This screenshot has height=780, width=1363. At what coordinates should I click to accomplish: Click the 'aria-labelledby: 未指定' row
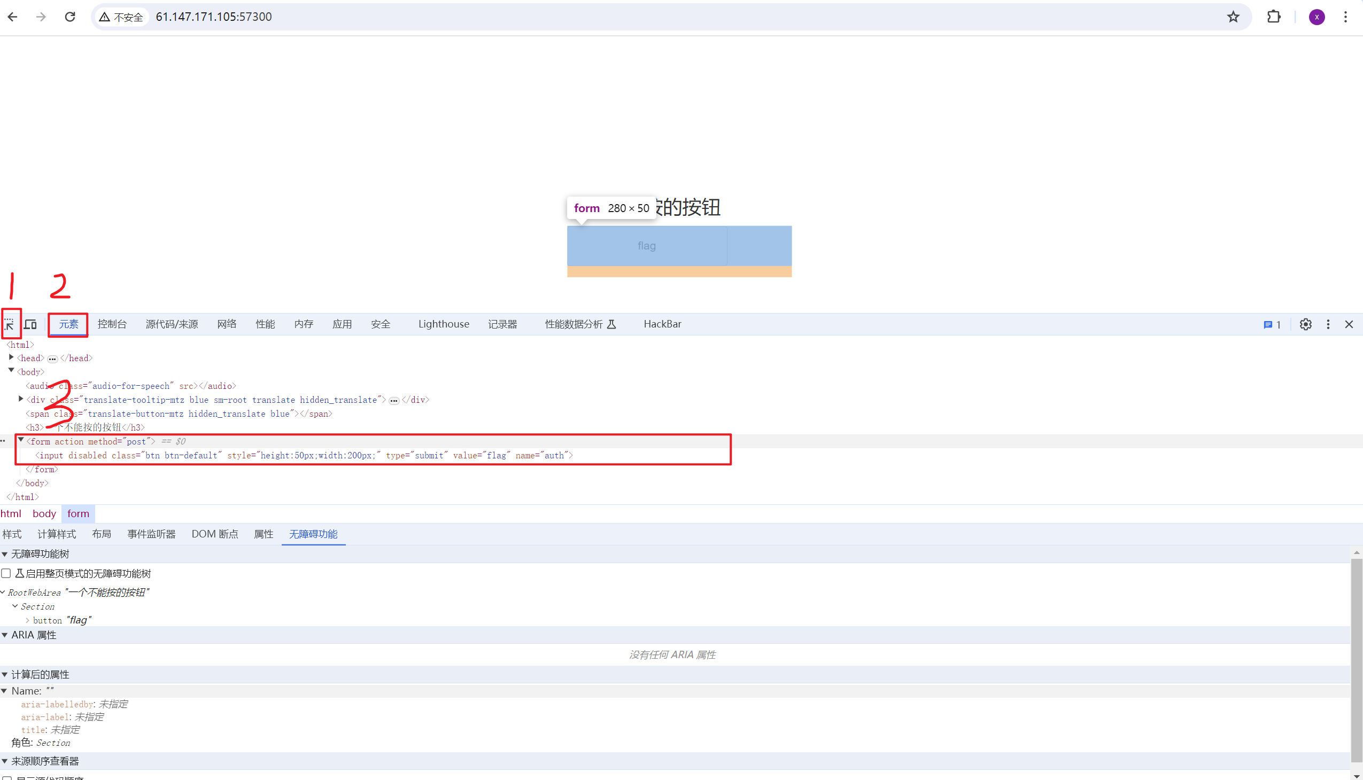pos(74,704)
